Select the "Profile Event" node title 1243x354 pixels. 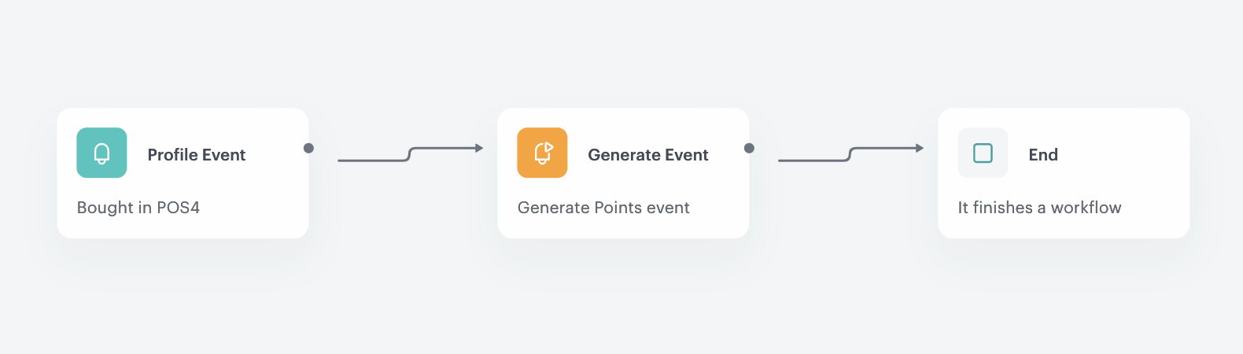tap(197, 155)
